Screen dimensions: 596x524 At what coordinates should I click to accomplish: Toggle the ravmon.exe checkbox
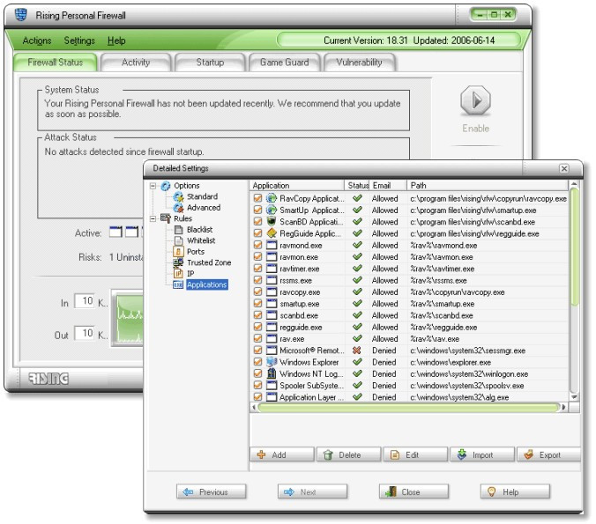point(257,257)
